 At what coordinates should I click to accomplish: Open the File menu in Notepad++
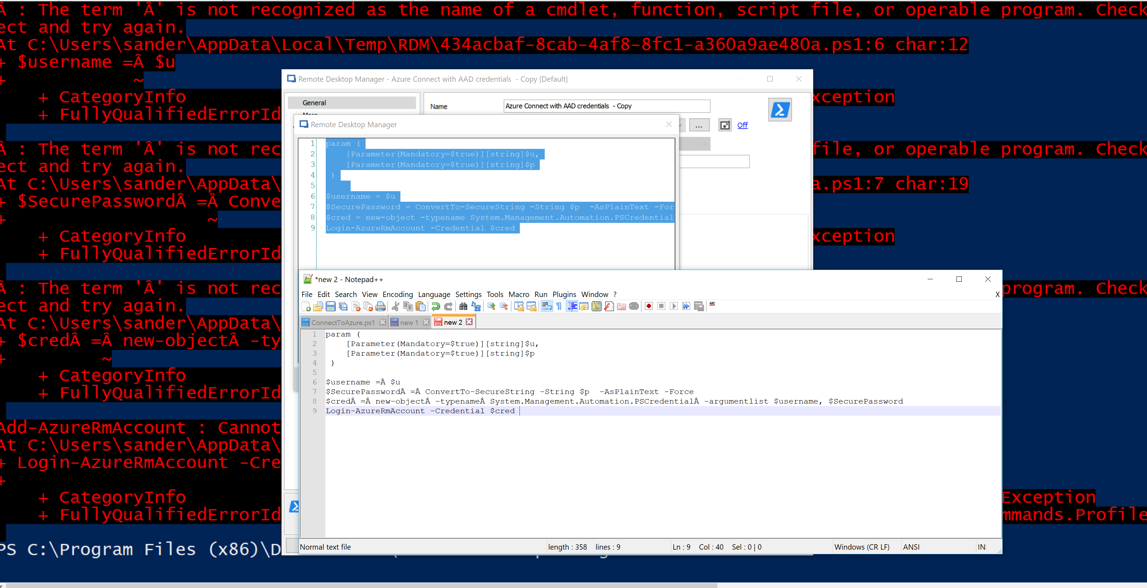point(307,295)
